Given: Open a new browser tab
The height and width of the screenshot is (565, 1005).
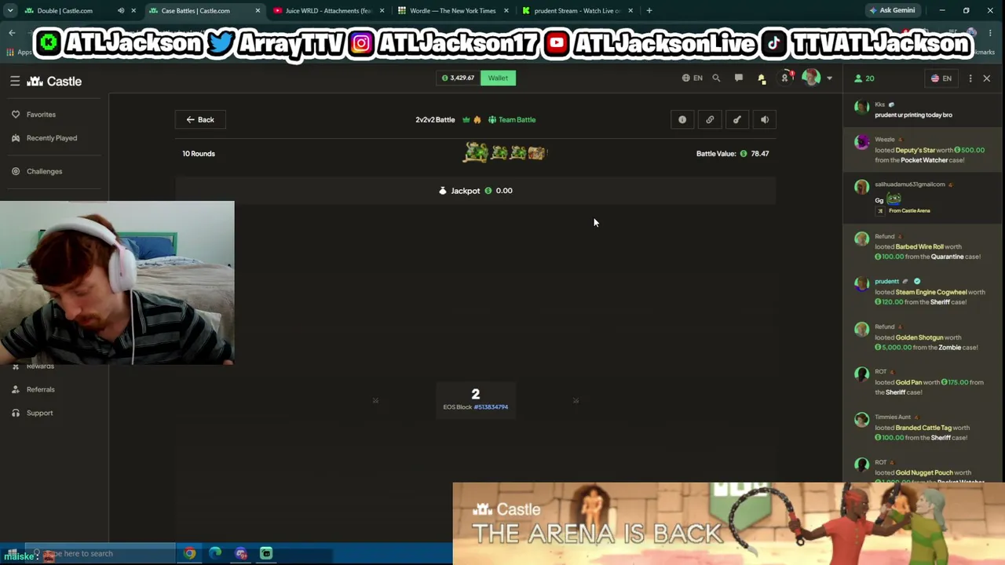Looking at the screenshot, I should 649,11.
